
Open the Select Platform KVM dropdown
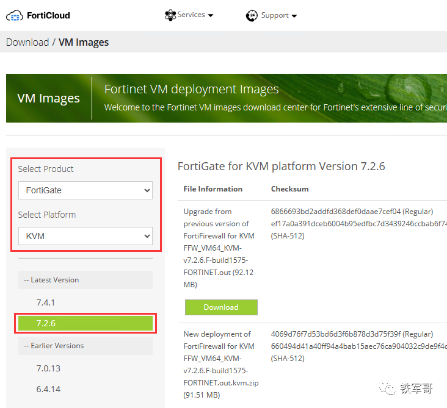click(85, 236)
